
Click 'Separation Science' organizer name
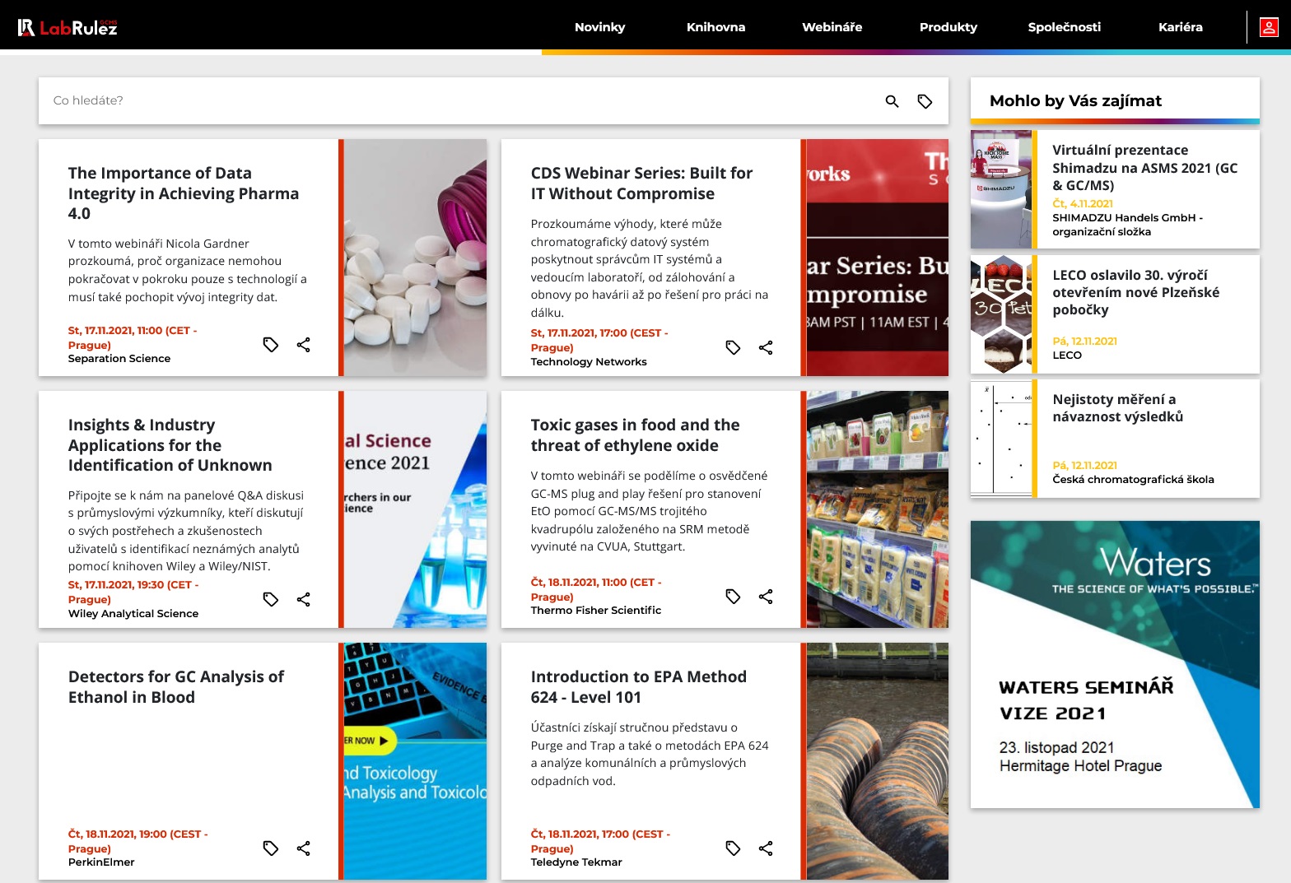coord(119,359)
